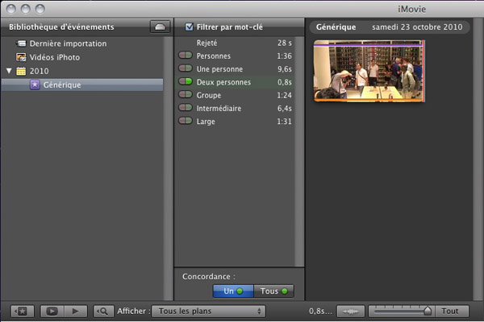Click the Vidéos iPhoto icon
484x322 pixels.
21,57
